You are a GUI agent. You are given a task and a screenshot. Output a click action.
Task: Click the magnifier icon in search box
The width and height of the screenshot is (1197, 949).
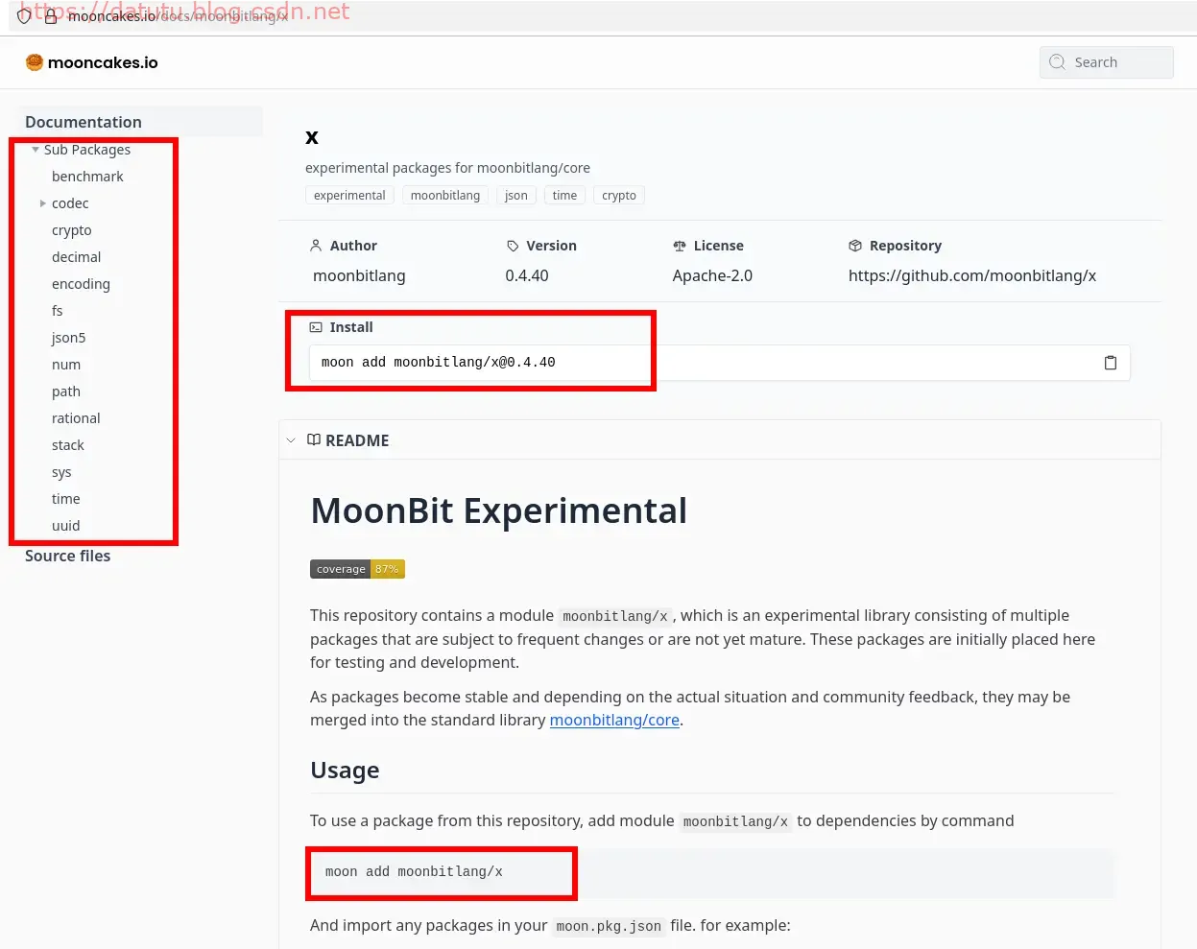(1057, 62)
